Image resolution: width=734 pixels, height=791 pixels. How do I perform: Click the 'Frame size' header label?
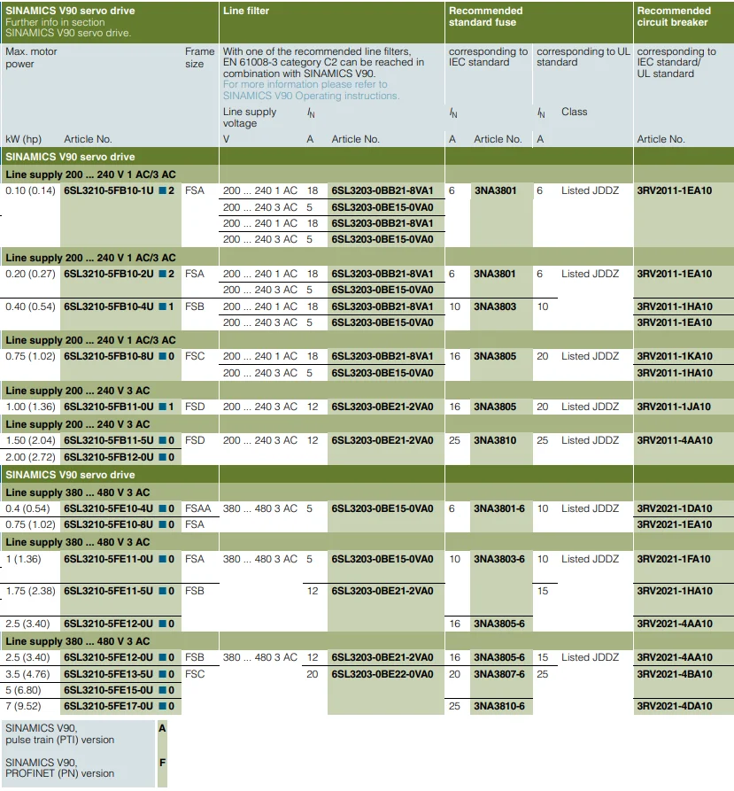click(199, 58)
